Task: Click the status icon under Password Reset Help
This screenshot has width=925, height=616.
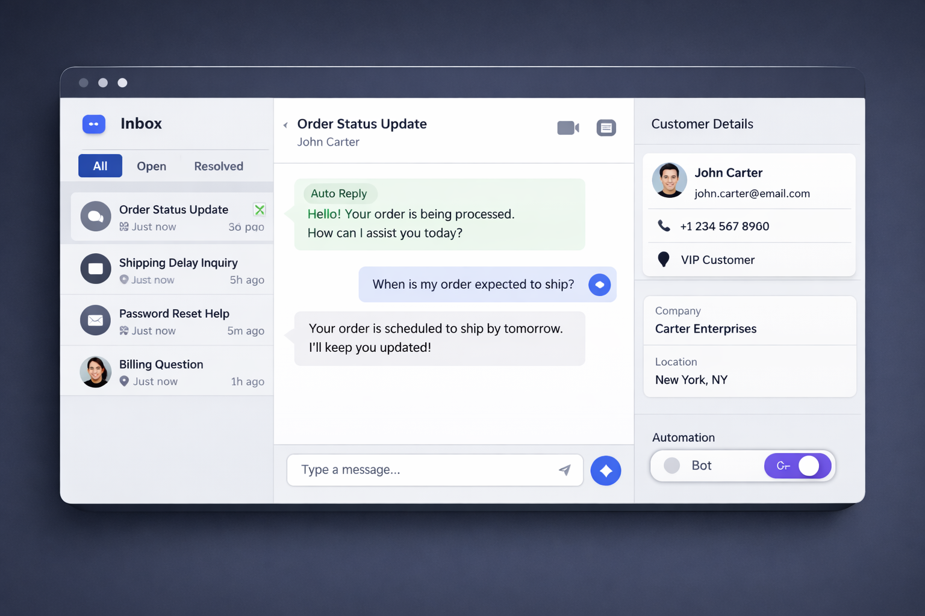Action: (124, 331)
